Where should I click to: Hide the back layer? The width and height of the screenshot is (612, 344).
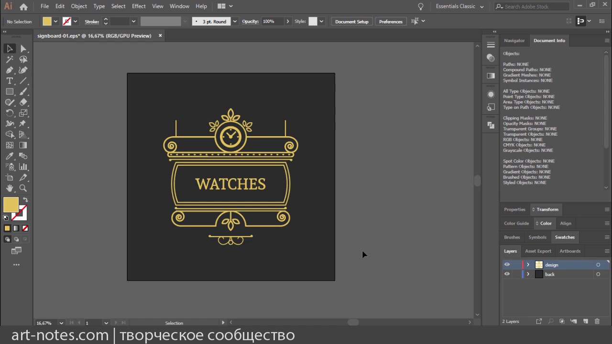(507, 274)
